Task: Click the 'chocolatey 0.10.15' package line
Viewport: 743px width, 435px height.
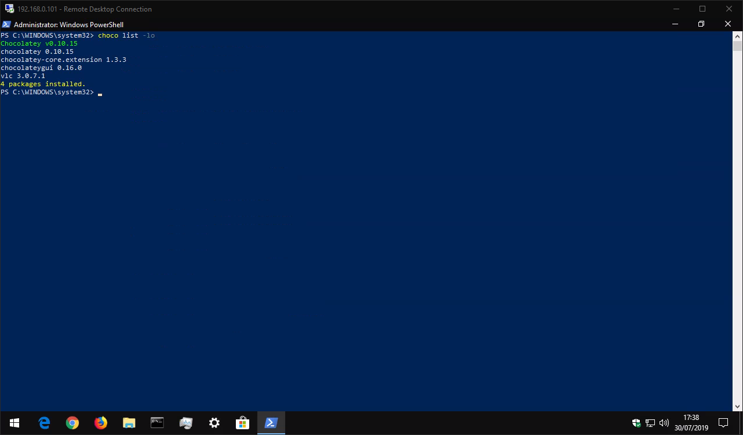Action: (37, 51)
